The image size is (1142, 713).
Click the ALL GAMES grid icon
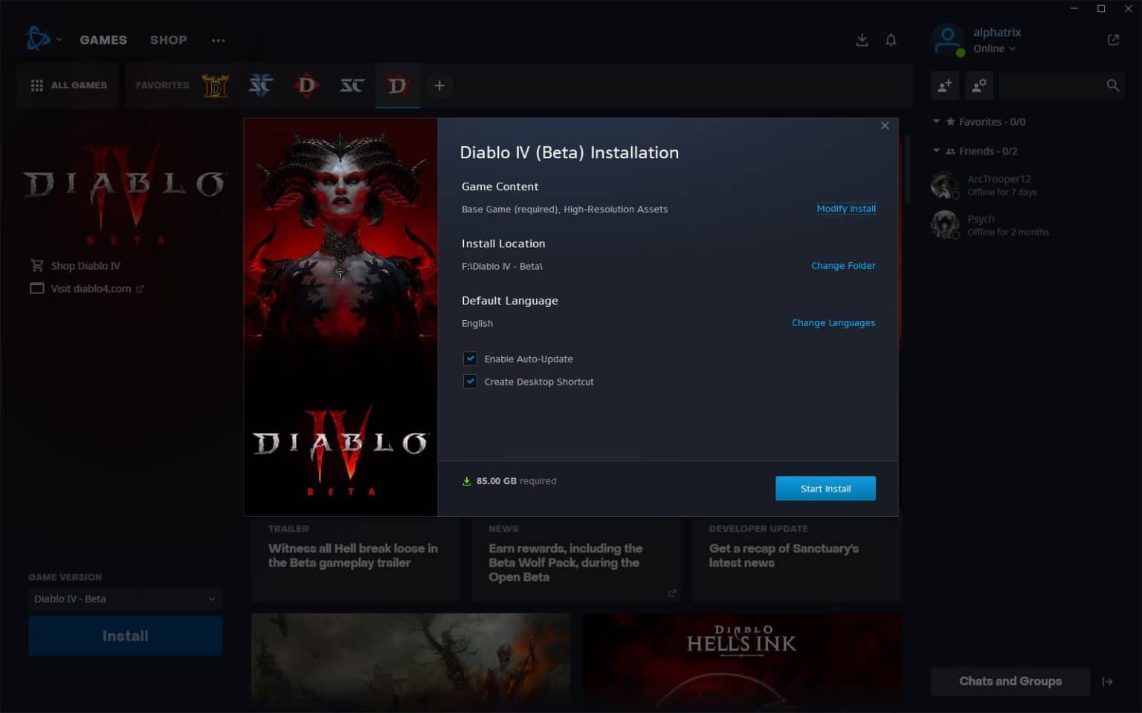point(37,85)
